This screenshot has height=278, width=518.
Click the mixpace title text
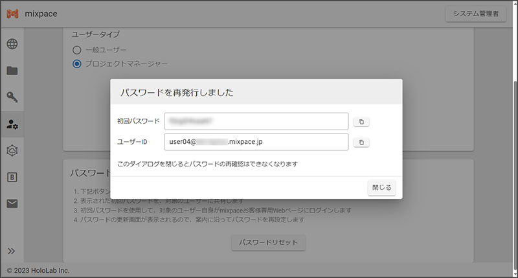coord(42,15)
